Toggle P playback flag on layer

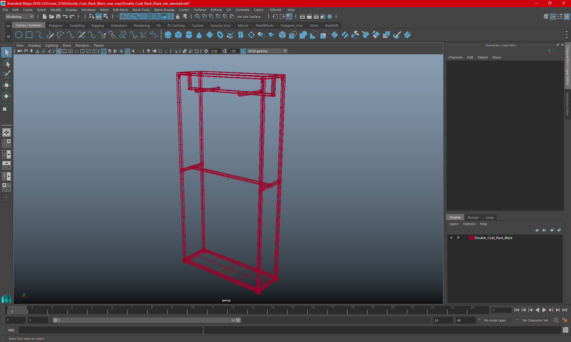[x=458, y=237]
